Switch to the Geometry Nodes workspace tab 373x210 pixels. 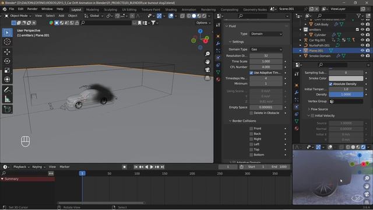(255, 9)
